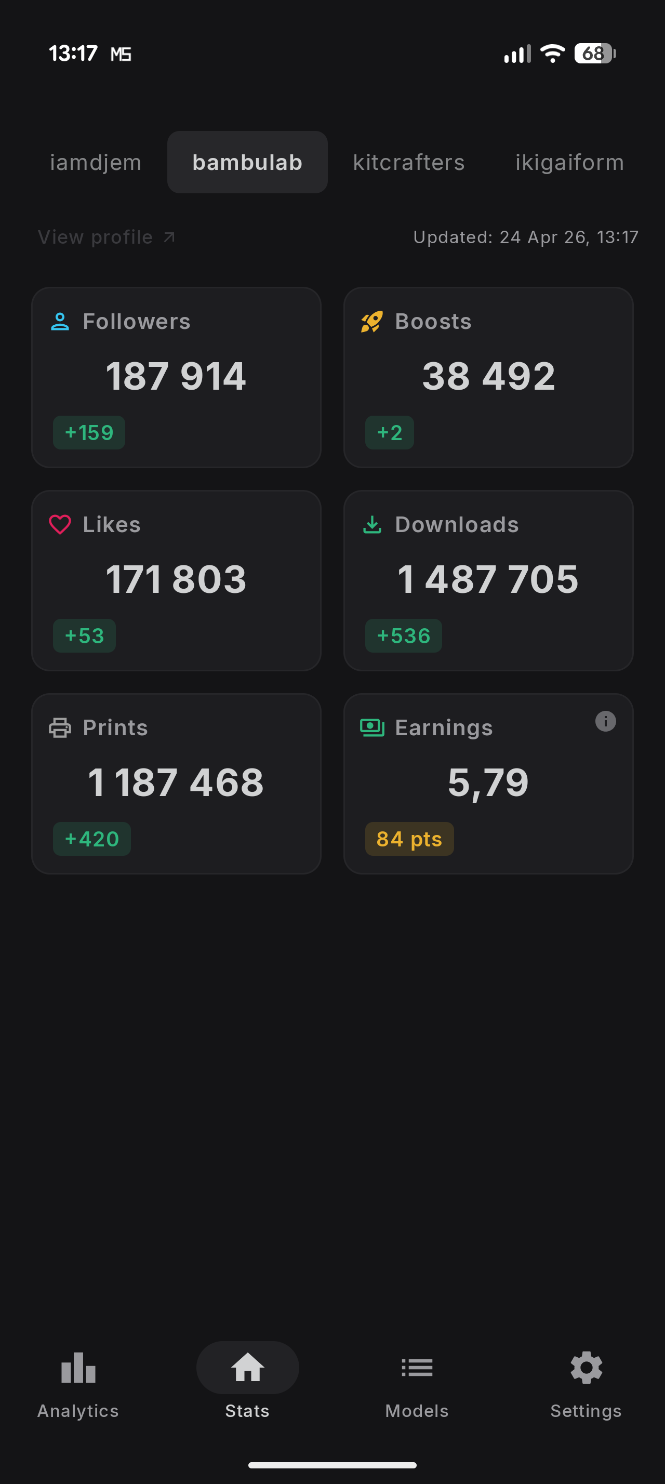Tap the 84 pts earnings badge
The image size is (665, 1484).
pos(409,839)
